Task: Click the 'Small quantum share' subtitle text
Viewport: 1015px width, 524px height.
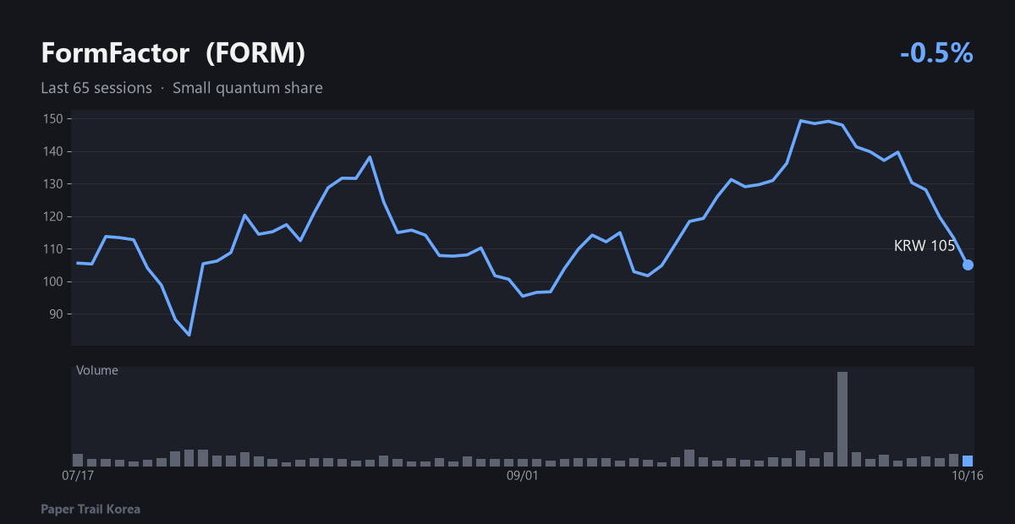Action: 248,88
